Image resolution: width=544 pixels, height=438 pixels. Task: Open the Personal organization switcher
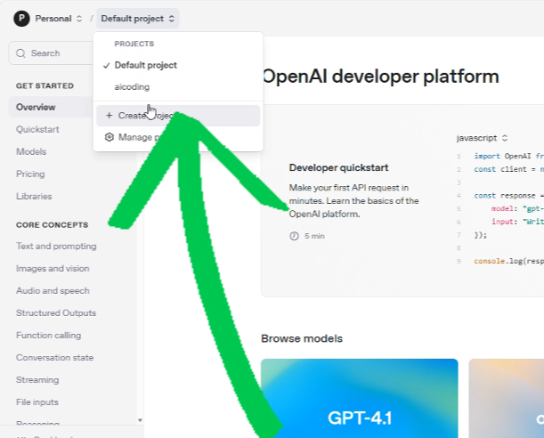tap(58, 19)
